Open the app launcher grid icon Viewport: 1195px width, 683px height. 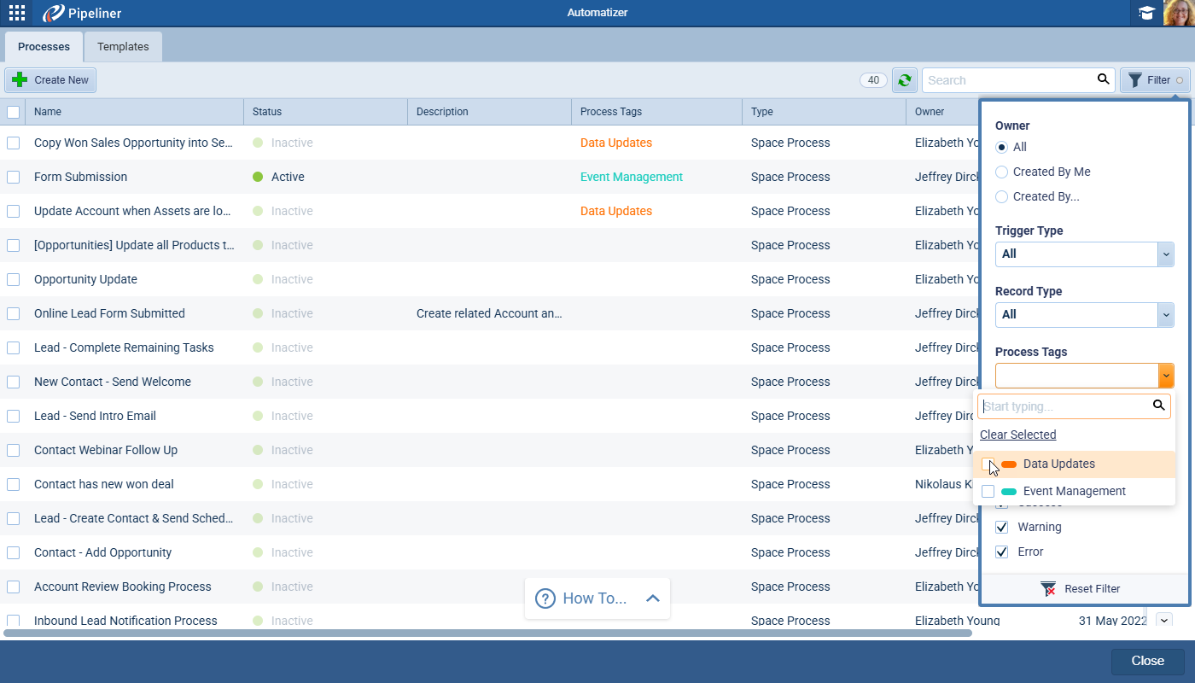pyautogui.click(x=16, y=13)
